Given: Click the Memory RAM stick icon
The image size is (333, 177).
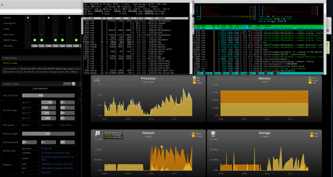Looking at the screenshot, I should pos(212,79).
